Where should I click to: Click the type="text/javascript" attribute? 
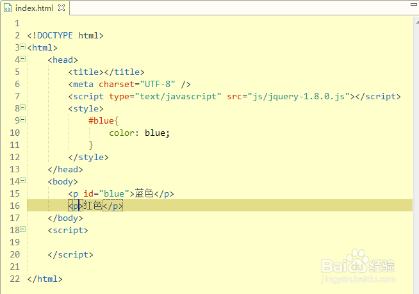[x=165, y=97]
